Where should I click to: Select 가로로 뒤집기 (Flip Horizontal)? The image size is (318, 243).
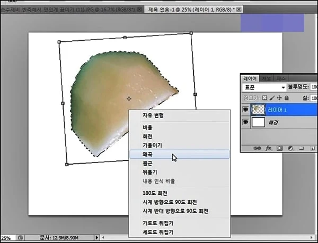click(x=180, y=223)
